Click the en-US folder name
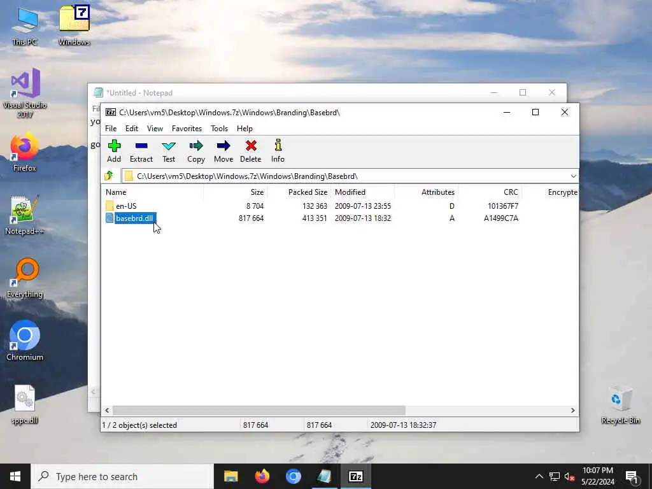The height and width of the screenshot is (489, 652). [x=126, y=206]
